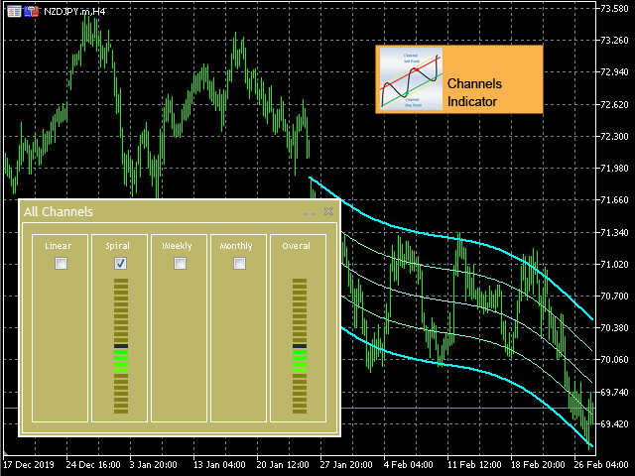Image resolution: width=635 pixels, height=476 pixels.
Task: Click the 70.380 price axis label
Action: point(614,327)
